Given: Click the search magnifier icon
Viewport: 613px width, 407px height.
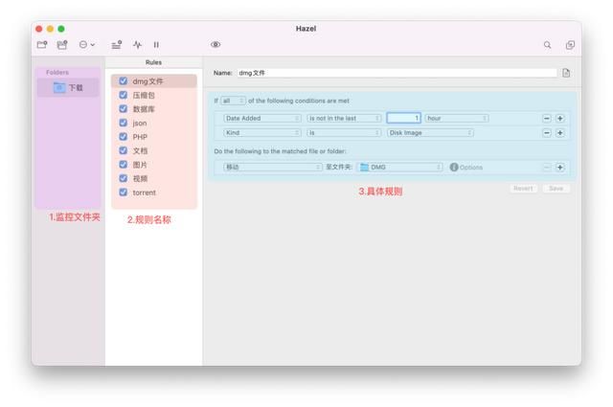Looking at the screenshot, I should point(547,45).
